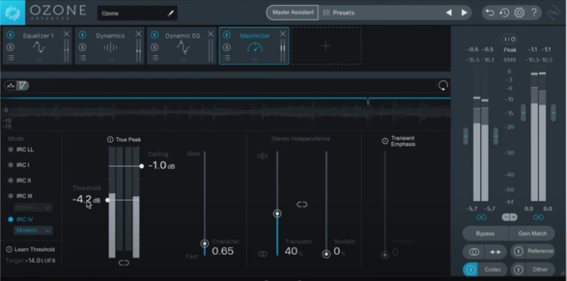
Task: Click the -14.0 LUFS target value
Action: pyautogui.click(x=40, y=261)
